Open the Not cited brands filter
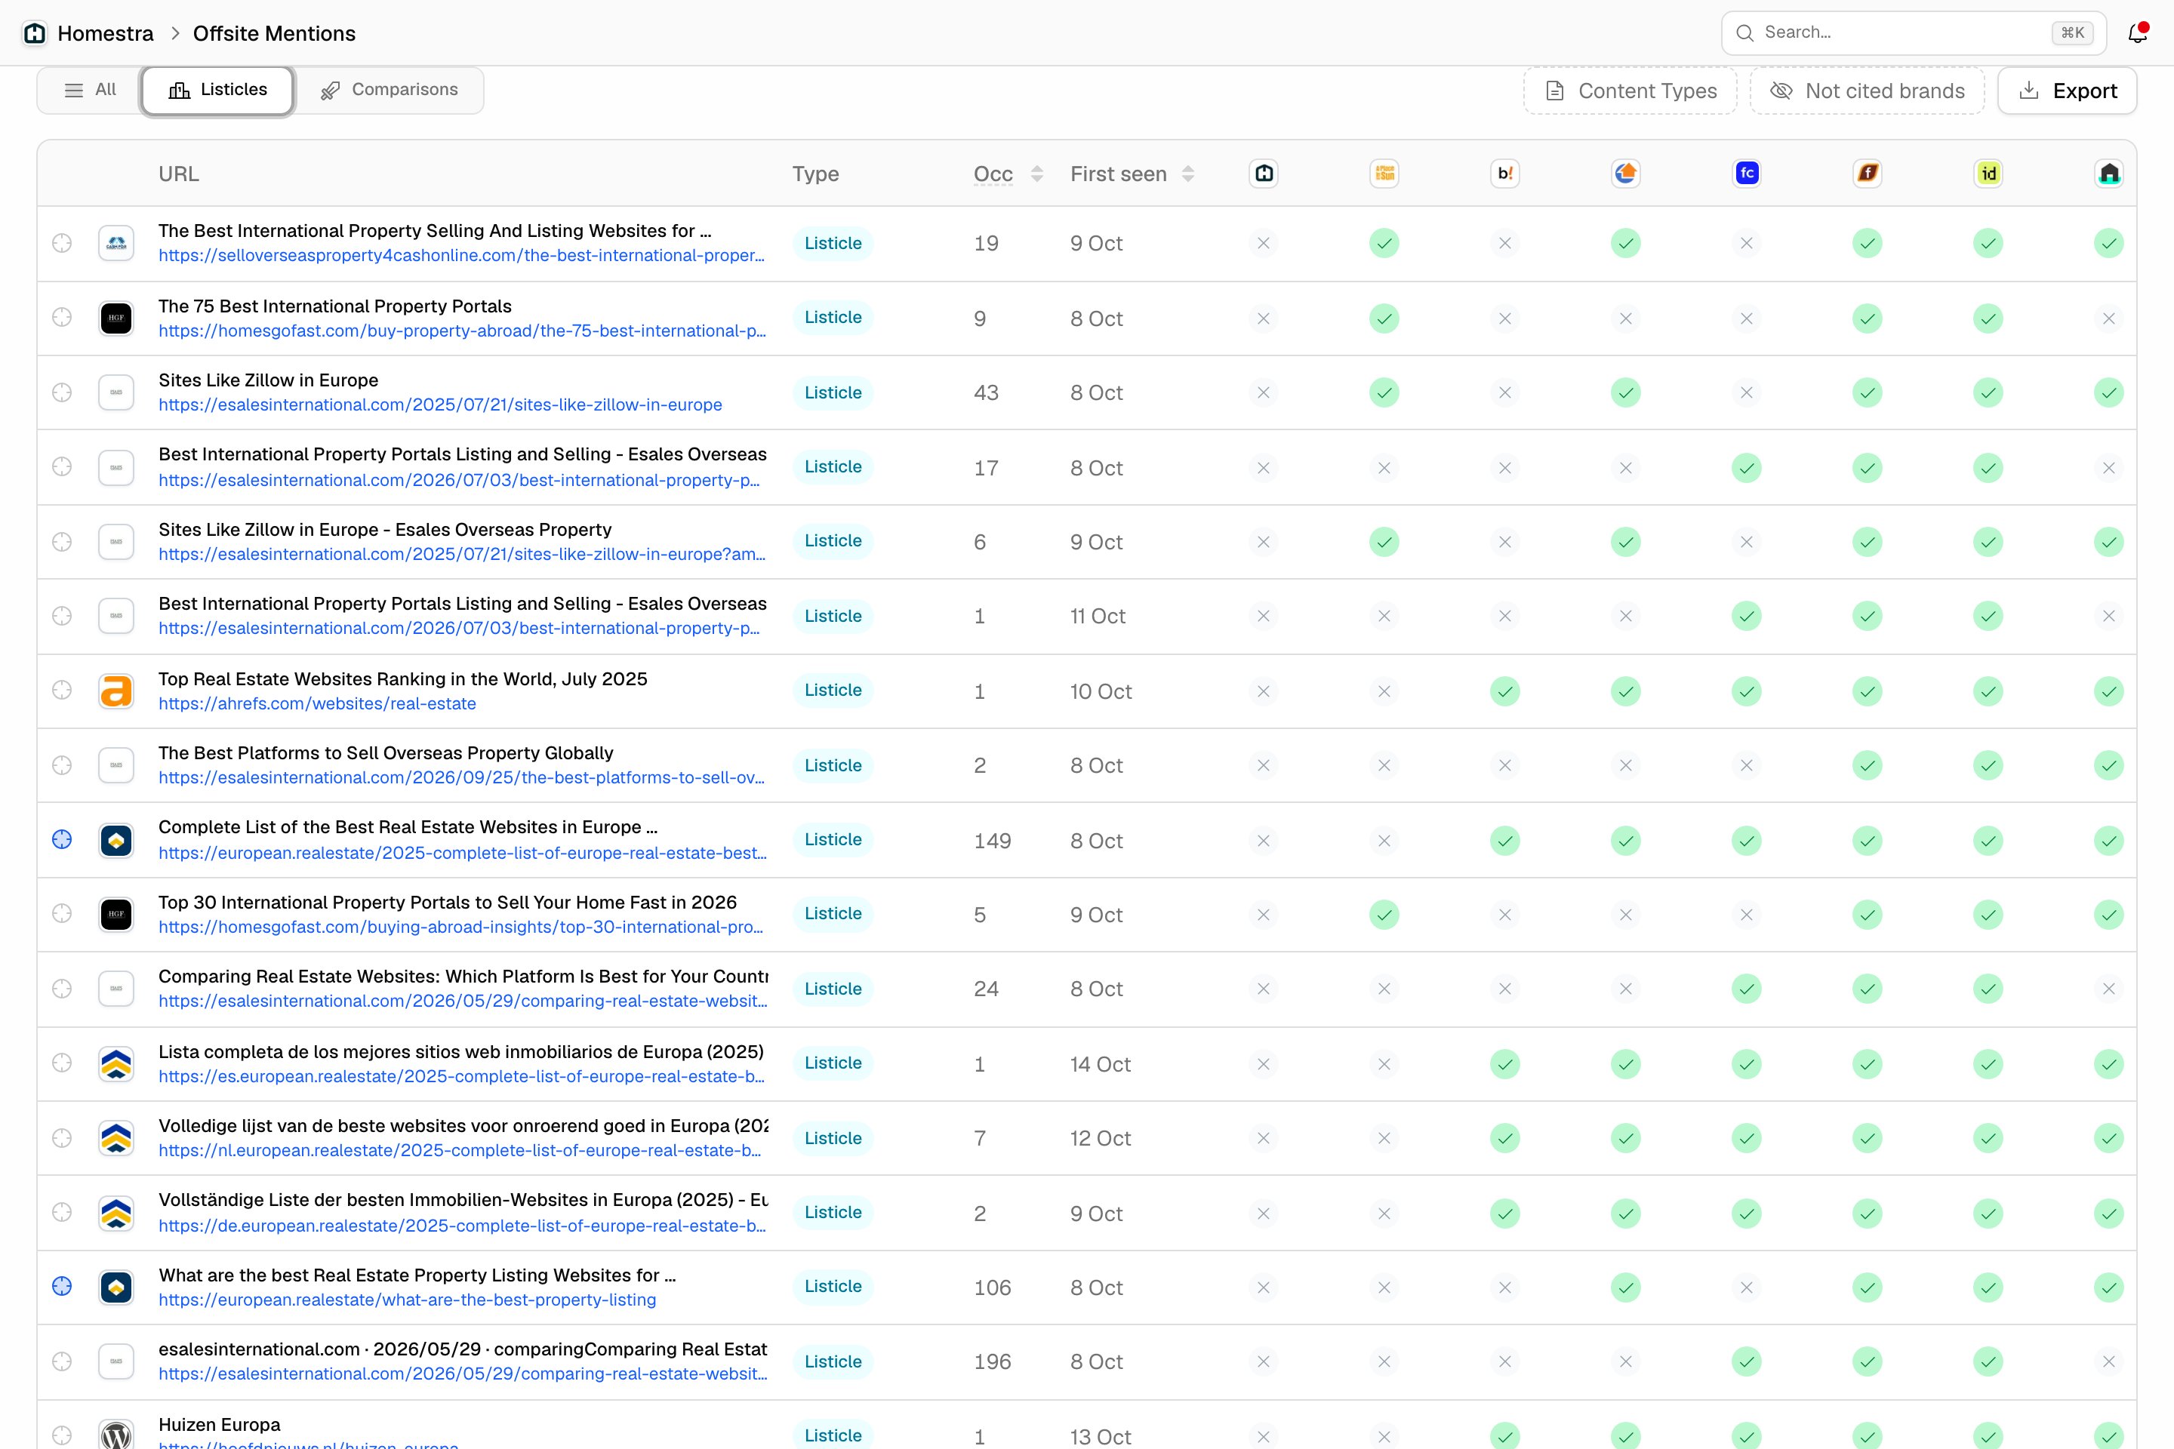Screen dimensions: 2174x1449 click(1867, 91)
